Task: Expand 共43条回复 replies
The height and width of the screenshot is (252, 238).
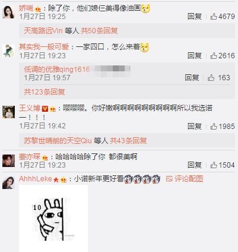Action: 128,141
